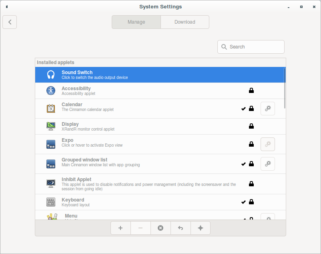
Task: Open the window menu icon in title bar
Action: [7, 7]
